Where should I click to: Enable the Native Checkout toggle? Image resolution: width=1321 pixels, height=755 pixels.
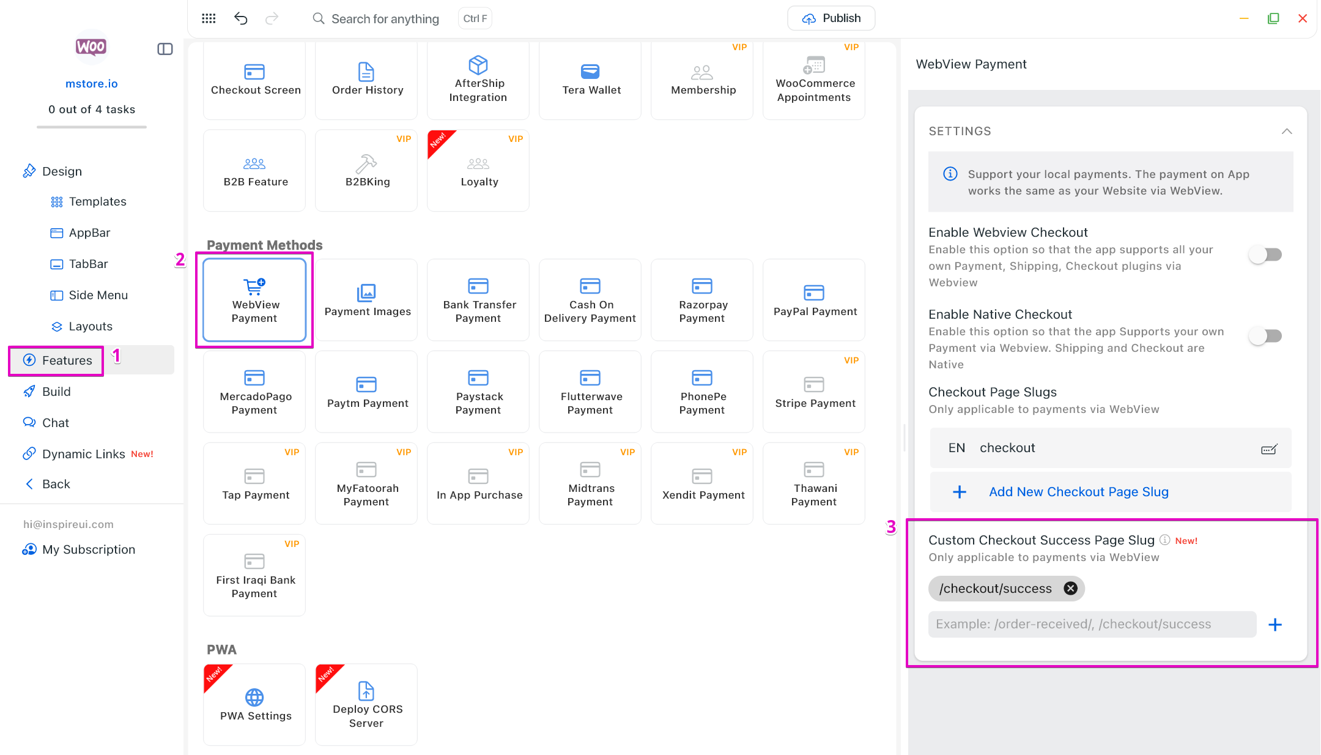[x=1265, y=336]
